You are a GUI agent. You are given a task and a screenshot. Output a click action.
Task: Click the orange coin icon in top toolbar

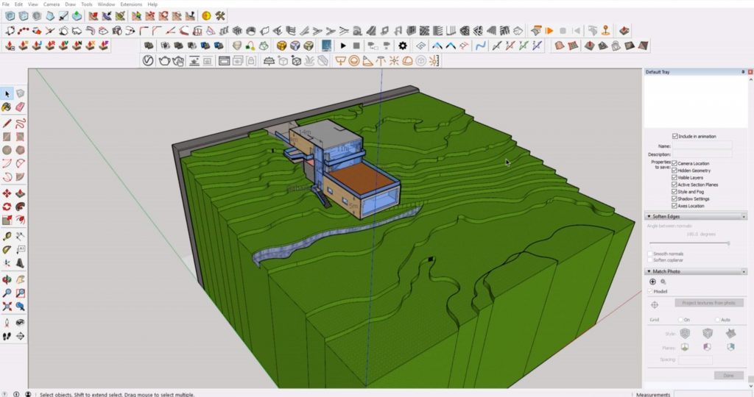coord(206,16)
